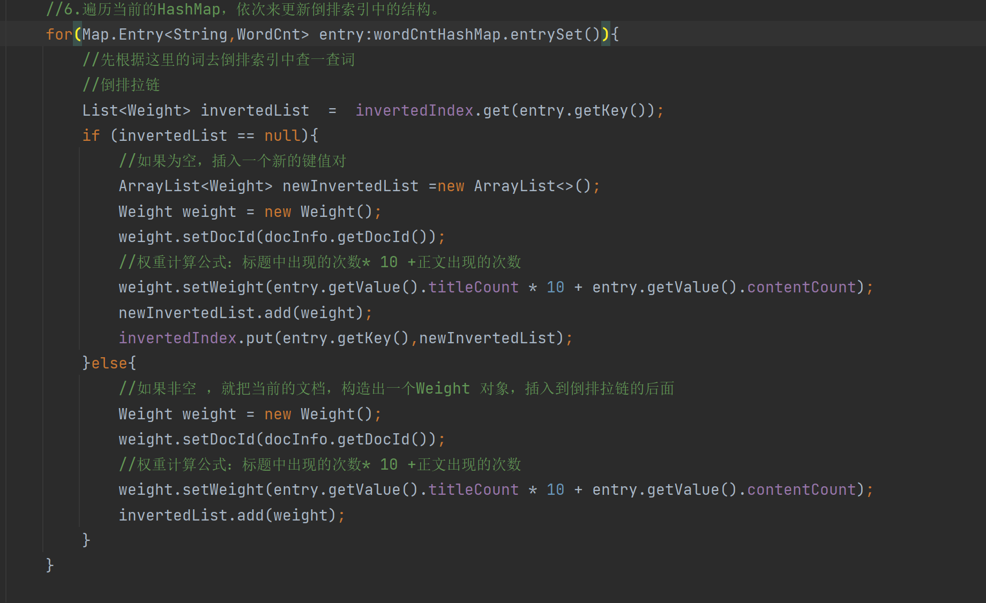Viewport: 986px width, 603px height.
Task: Click the 'for' keyword of the loop
Action: pos(59,34)
